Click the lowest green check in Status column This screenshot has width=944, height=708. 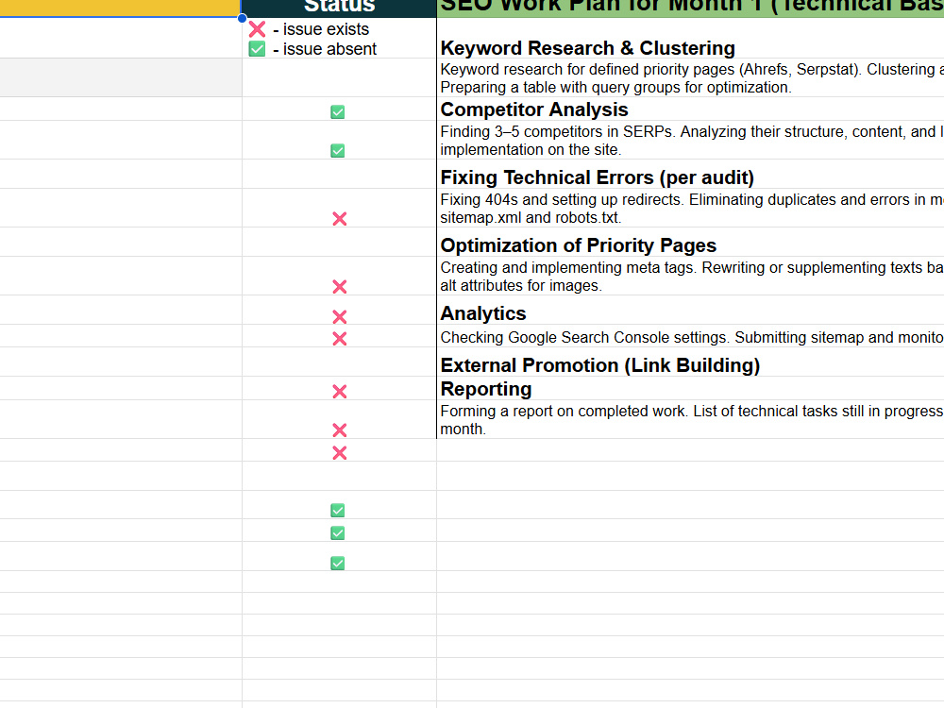tap(338, 563)
